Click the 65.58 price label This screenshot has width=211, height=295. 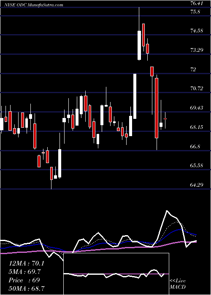point(197,165)
